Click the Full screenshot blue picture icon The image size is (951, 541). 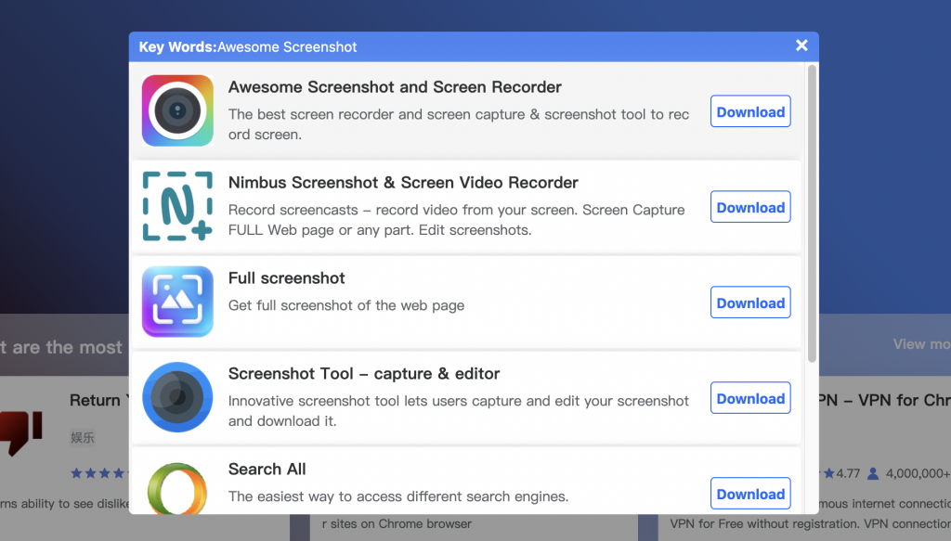[x=176, y=302]
